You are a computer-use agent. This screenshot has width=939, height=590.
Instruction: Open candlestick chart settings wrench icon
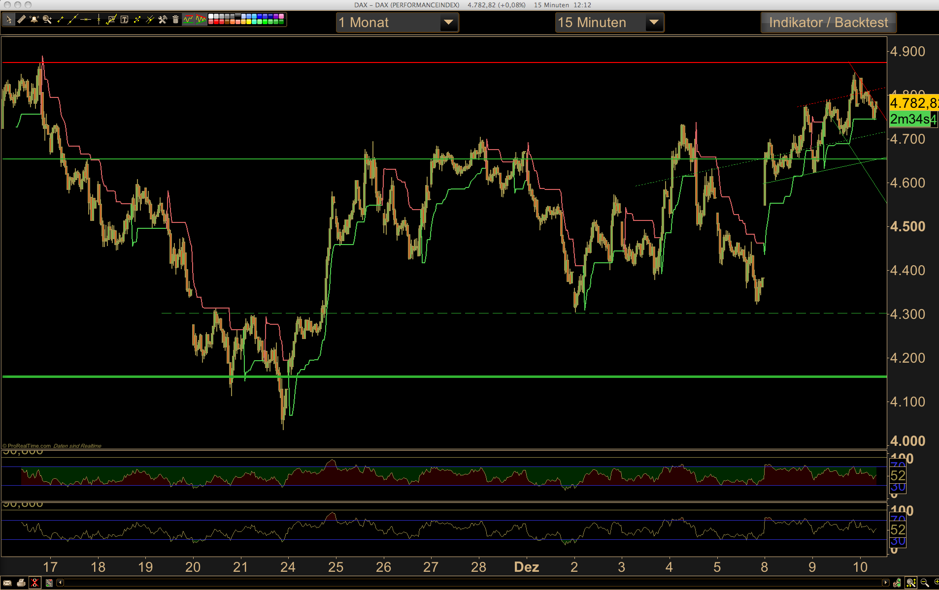tap(897, 583)
